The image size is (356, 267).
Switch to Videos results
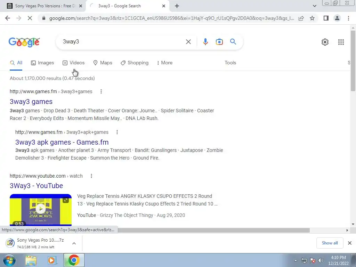tap(74, 63)
